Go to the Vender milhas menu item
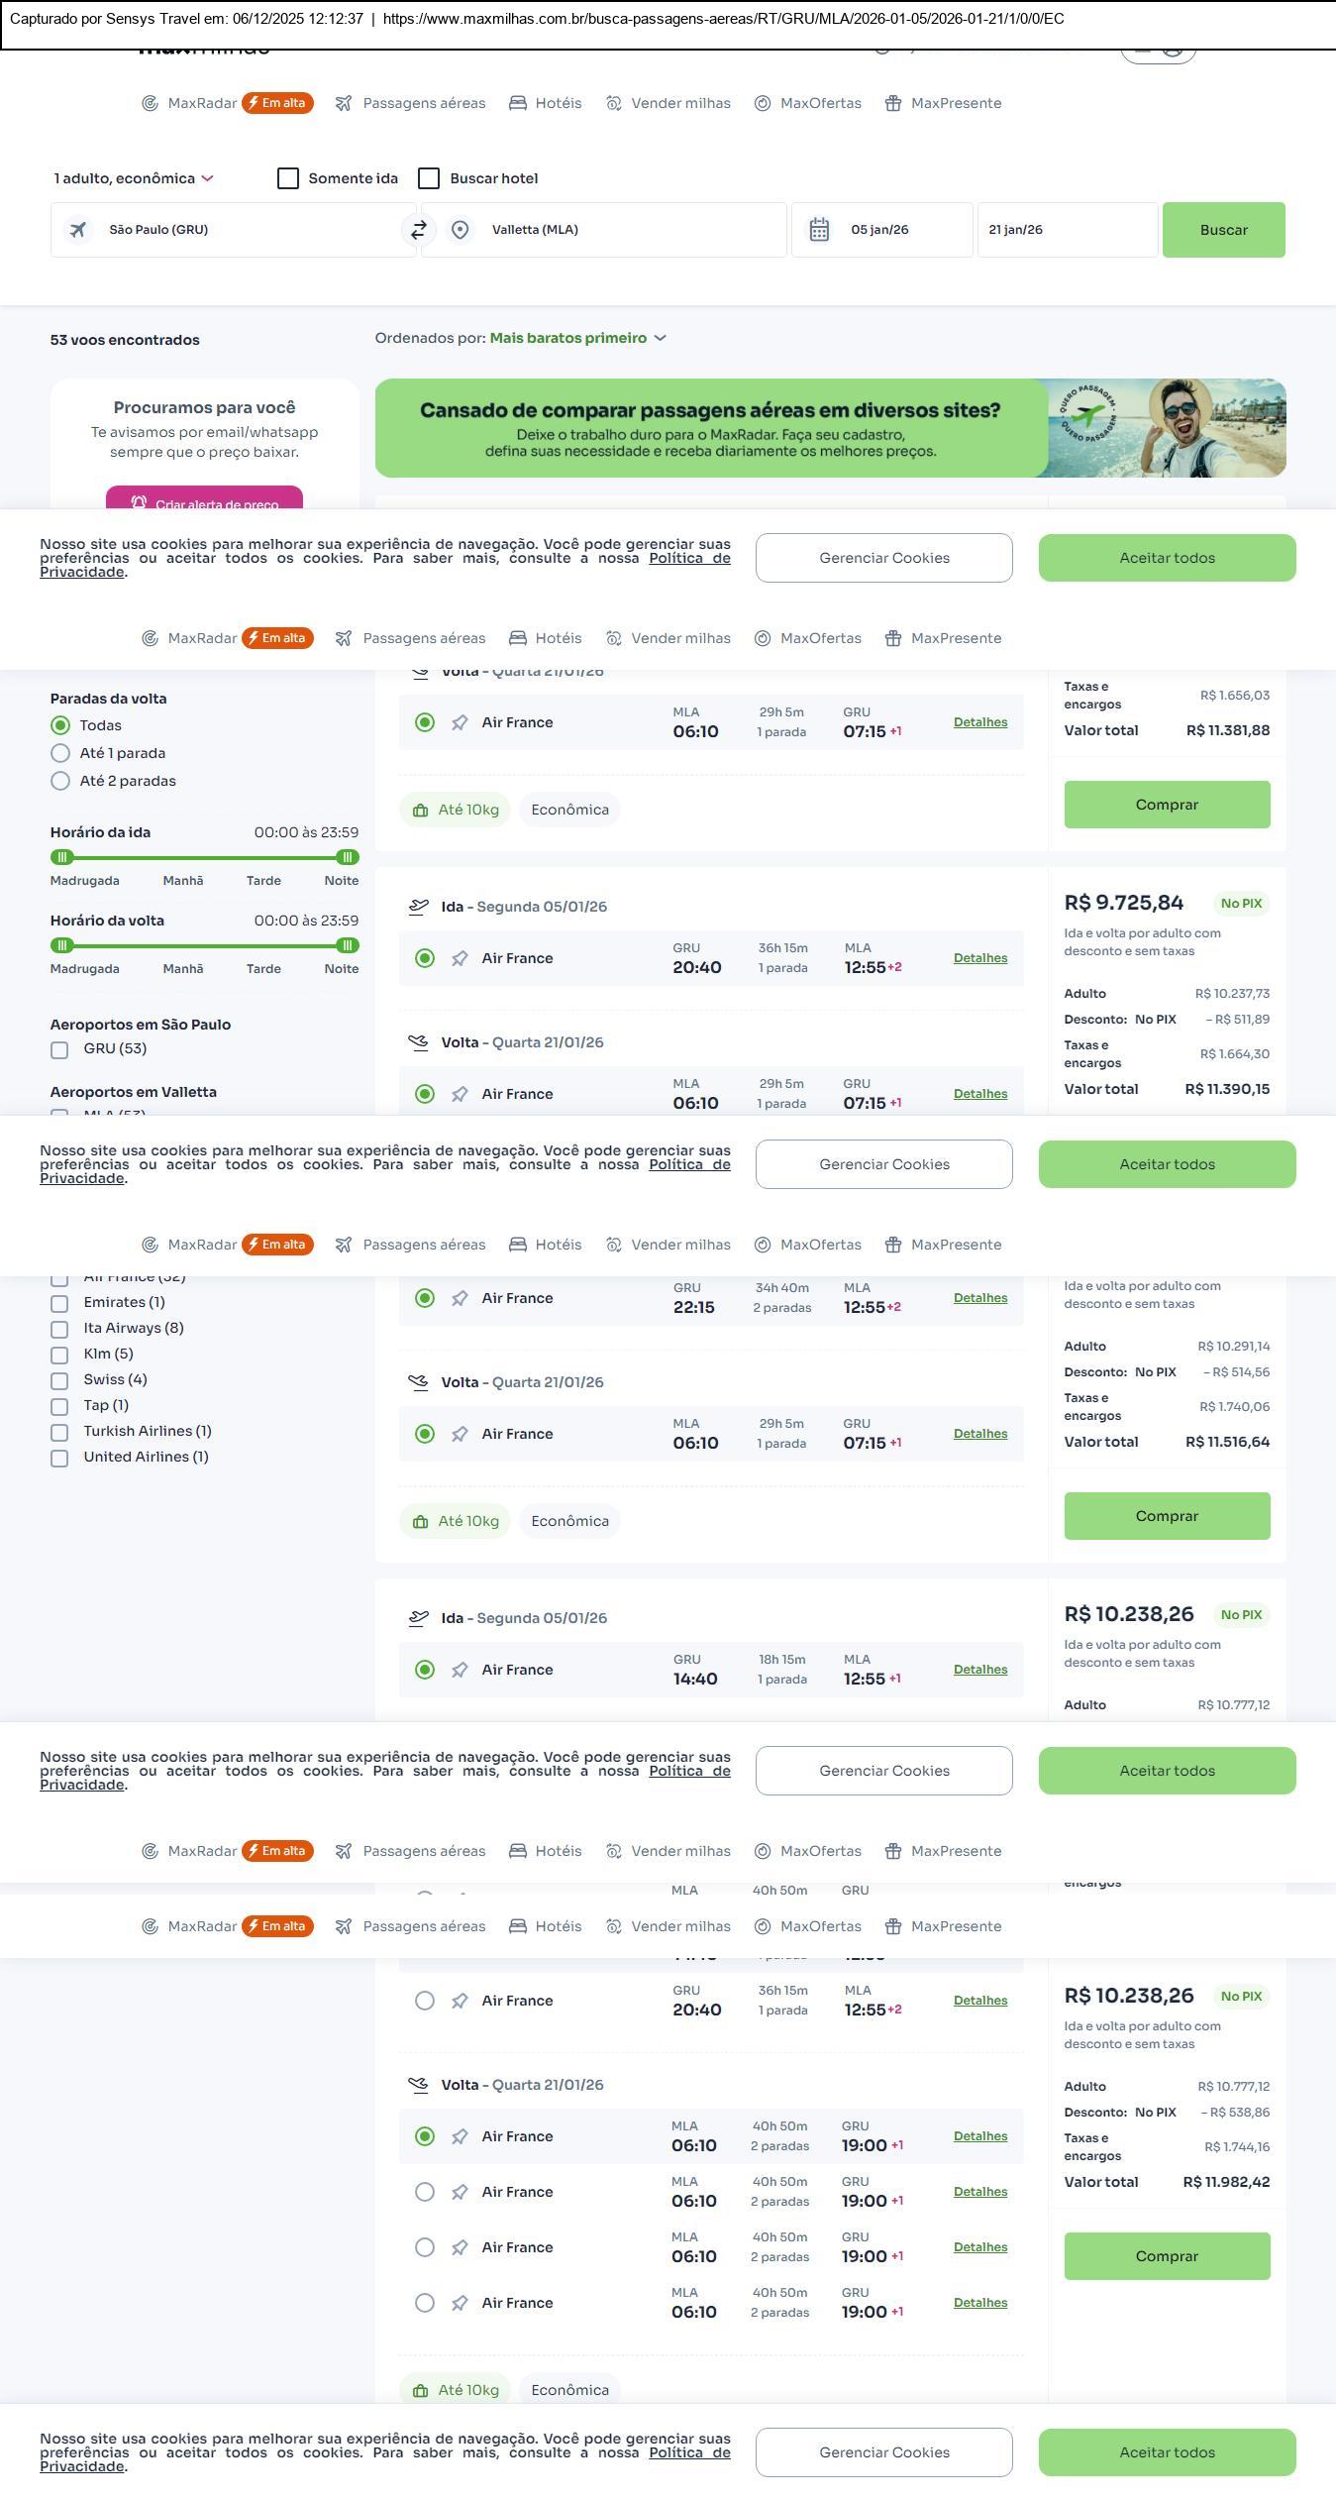 (680, 103)
